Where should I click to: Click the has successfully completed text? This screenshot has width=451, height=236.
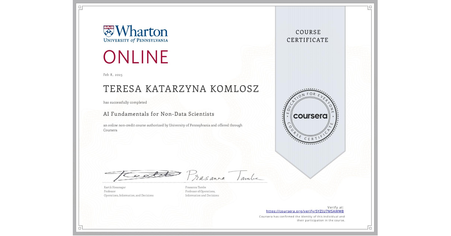point(125,102)
